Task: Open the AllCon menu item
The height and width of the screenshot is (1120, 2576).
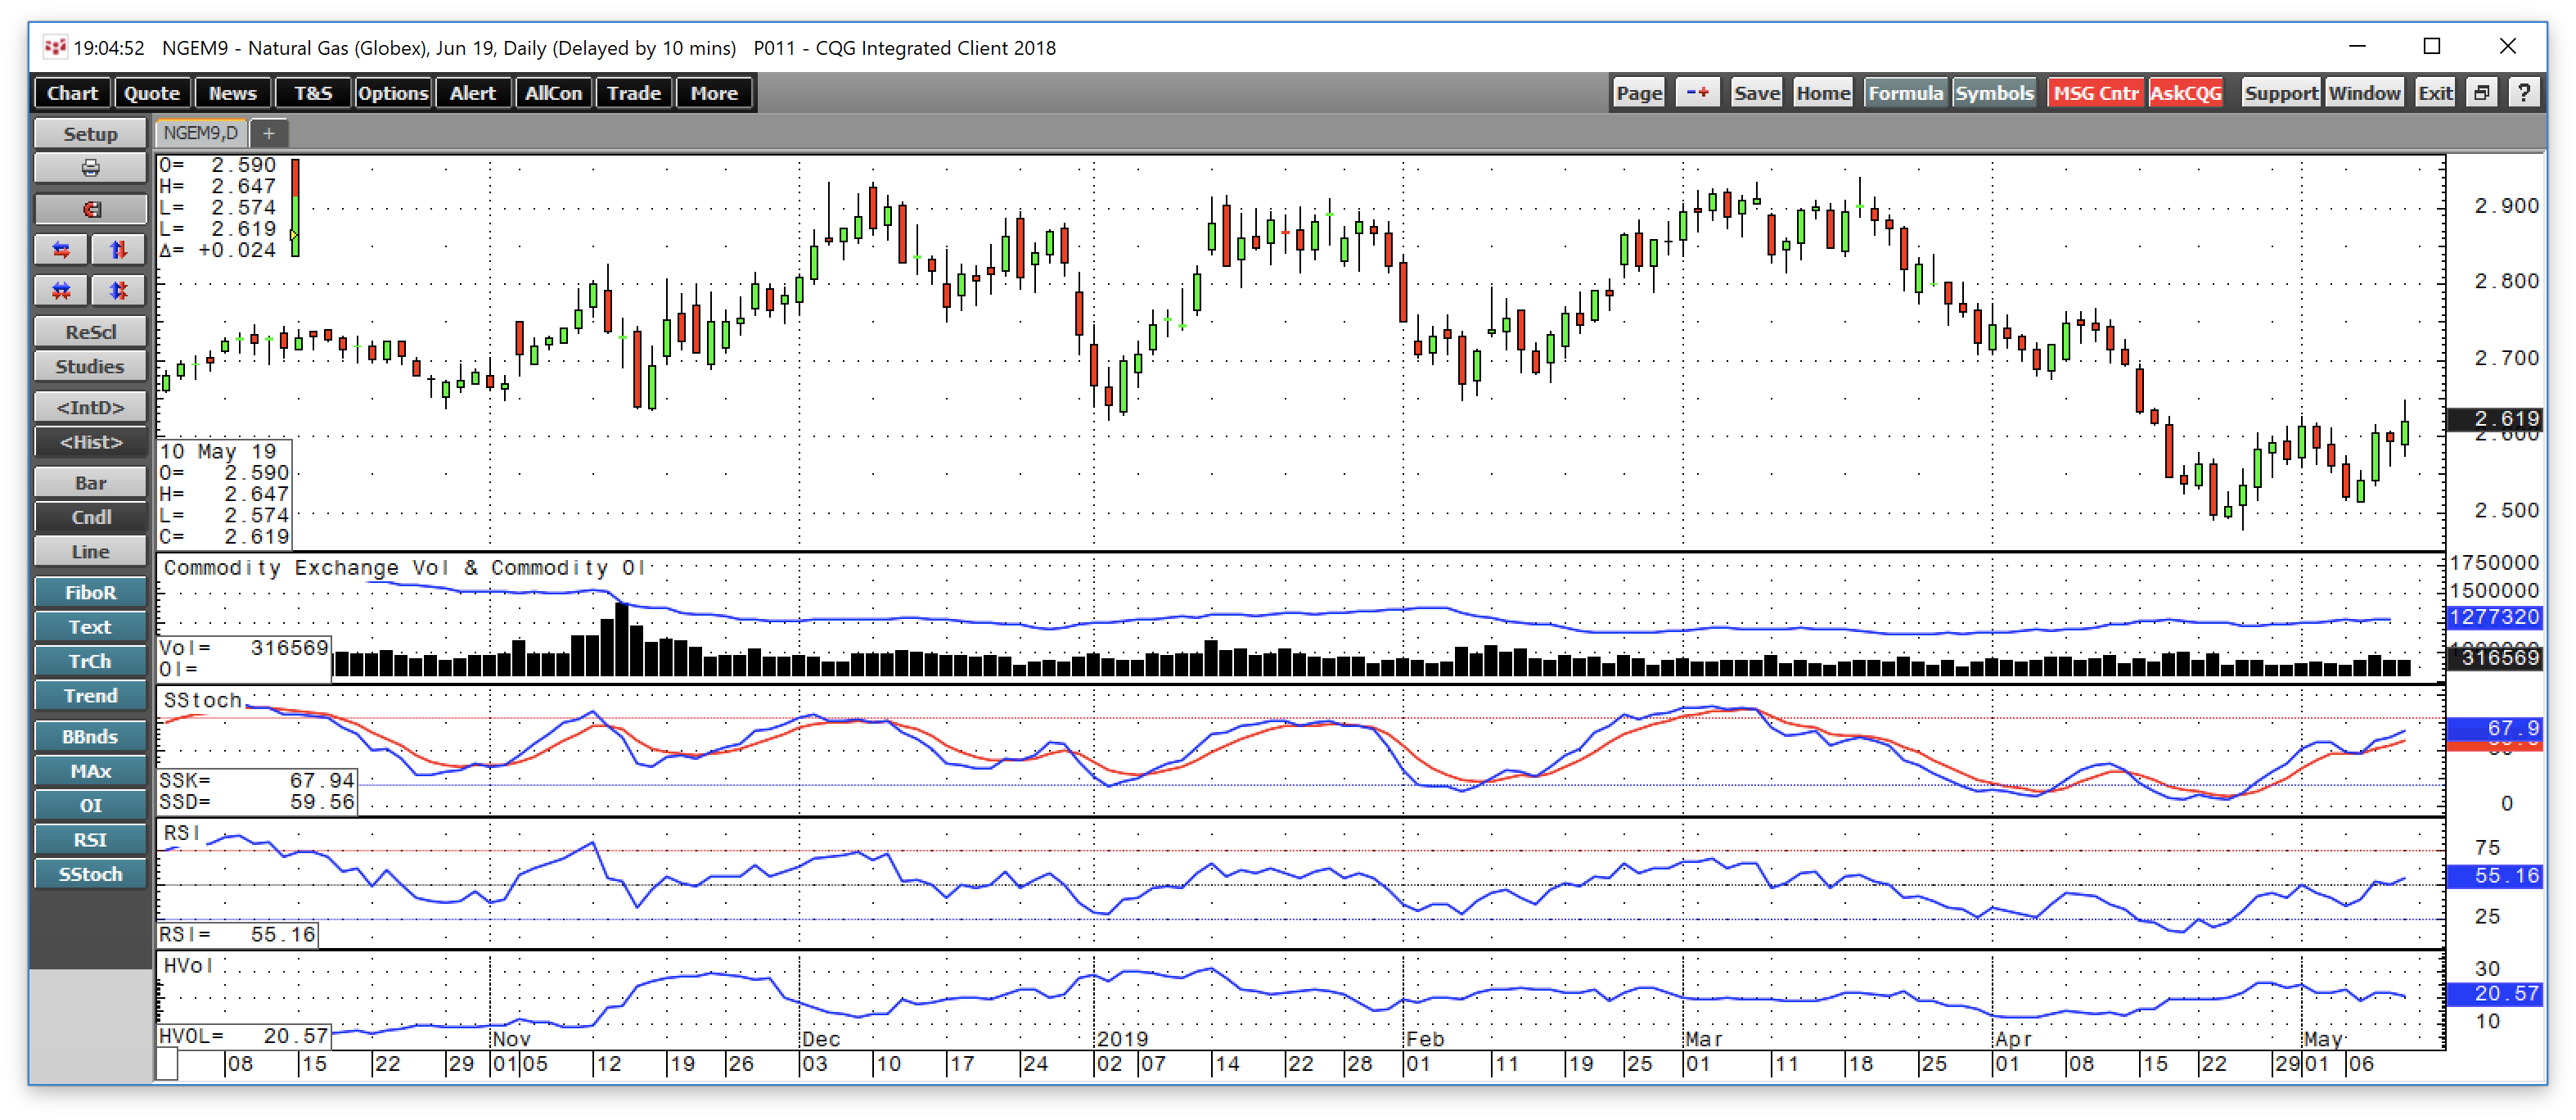Action: pyautogui.click(x=554, y=93)
